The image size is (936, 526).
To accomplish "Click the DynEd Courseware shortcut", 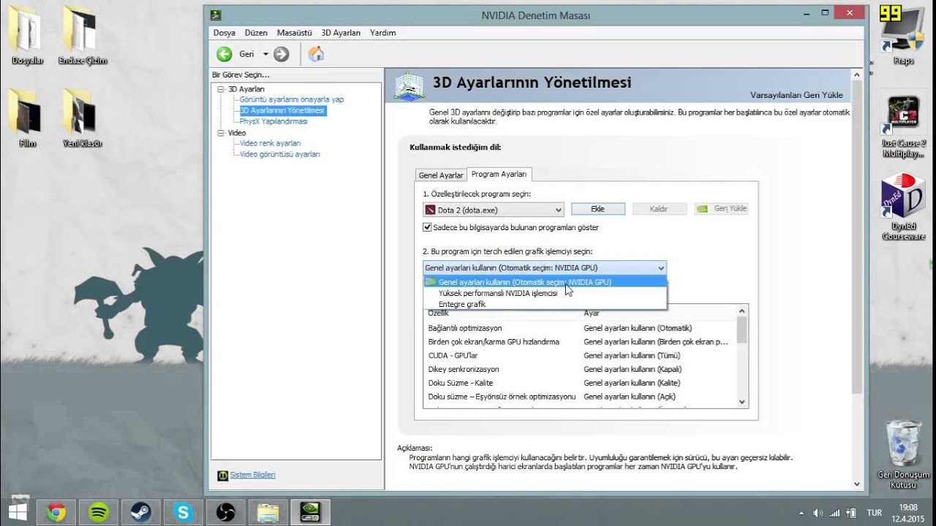I will (x=903, y=207).
